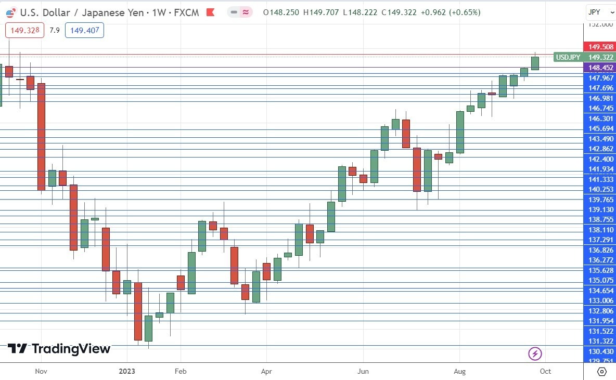Image resolution: width=616 pixels, height=380 pixels.
Task: Click the USDJPY flag symbol icon
Action: pyautogui.click(x=10, y=11)
